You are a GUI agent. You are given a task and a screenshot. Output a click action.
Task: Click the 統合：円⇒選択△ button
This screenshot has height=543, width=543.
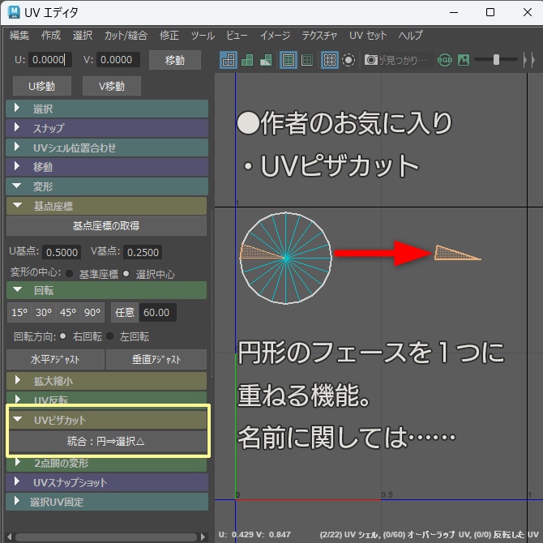point(108,441)
